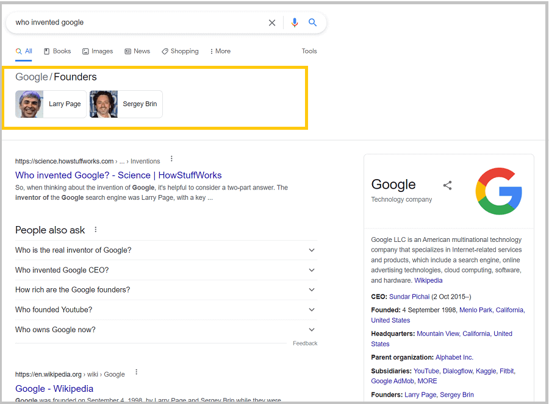Expand 'Who invented Google CEO?' question

tap(167, 270)
